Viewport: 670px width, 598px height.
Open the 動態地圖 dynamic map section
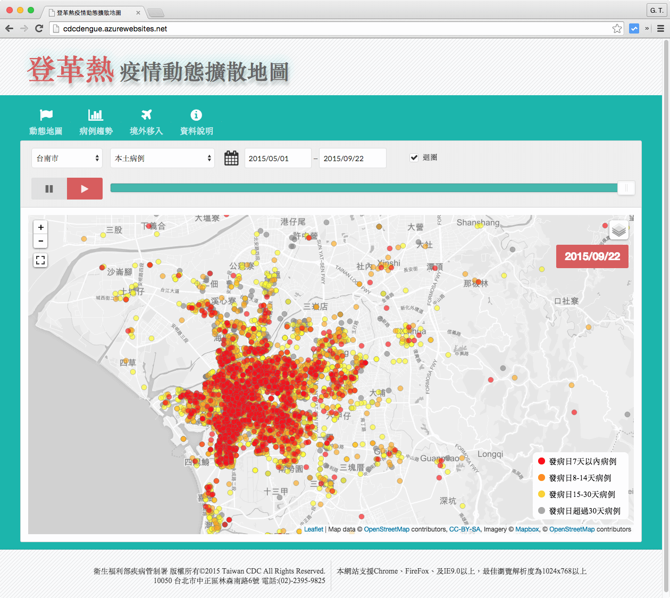point(46,121)
